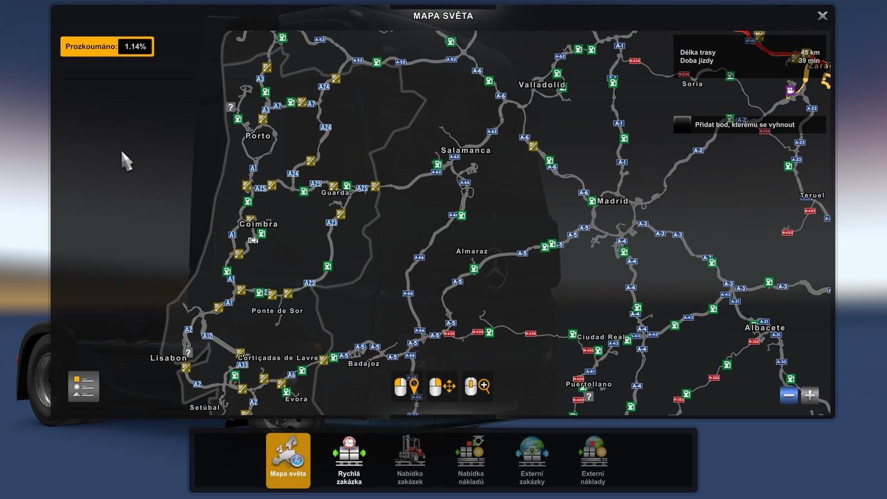Click the mouse pan arrows hint icon

coord(442,386)
